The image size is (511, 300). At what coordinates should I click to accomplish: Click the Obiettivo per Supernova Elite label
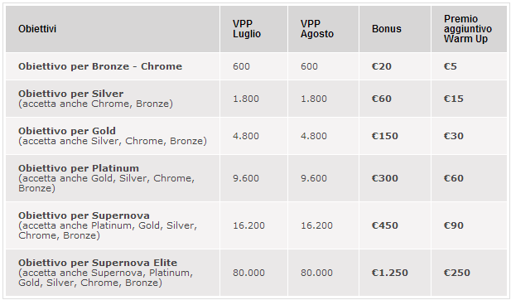(98, 263)
